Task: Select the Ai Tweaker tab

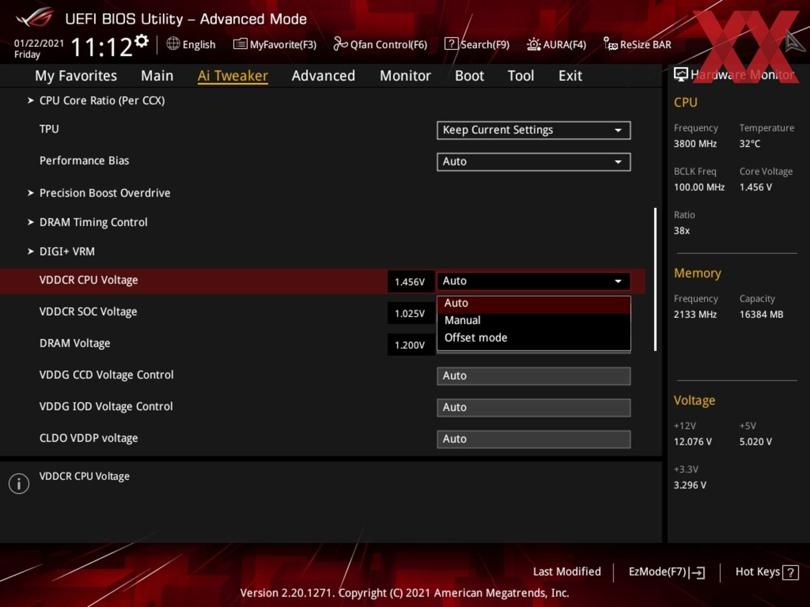Action: pos(233,76)
